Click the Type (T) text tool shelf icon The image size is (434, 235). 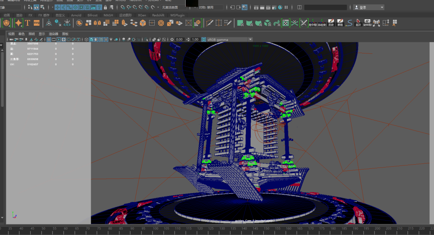point(28,23)
